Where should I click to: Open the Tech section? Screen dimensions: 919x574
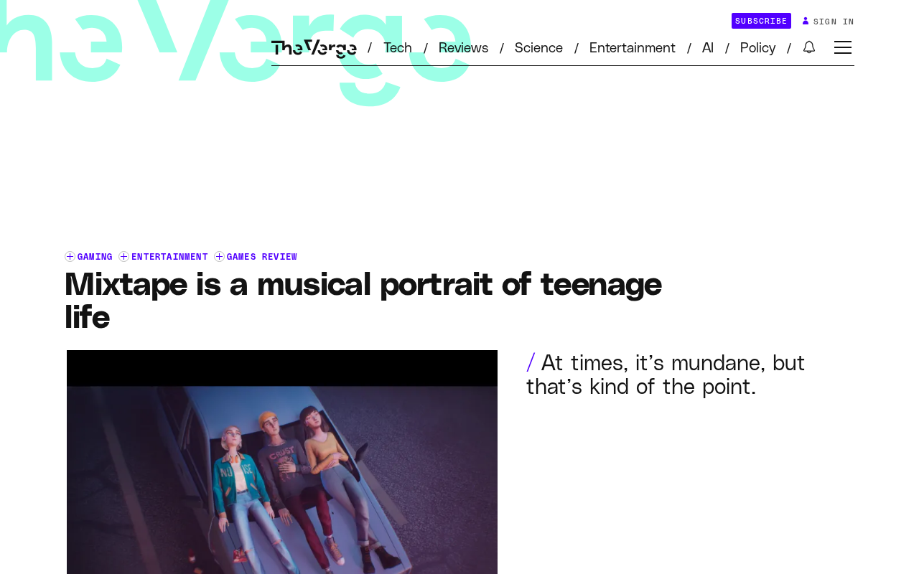398,48
